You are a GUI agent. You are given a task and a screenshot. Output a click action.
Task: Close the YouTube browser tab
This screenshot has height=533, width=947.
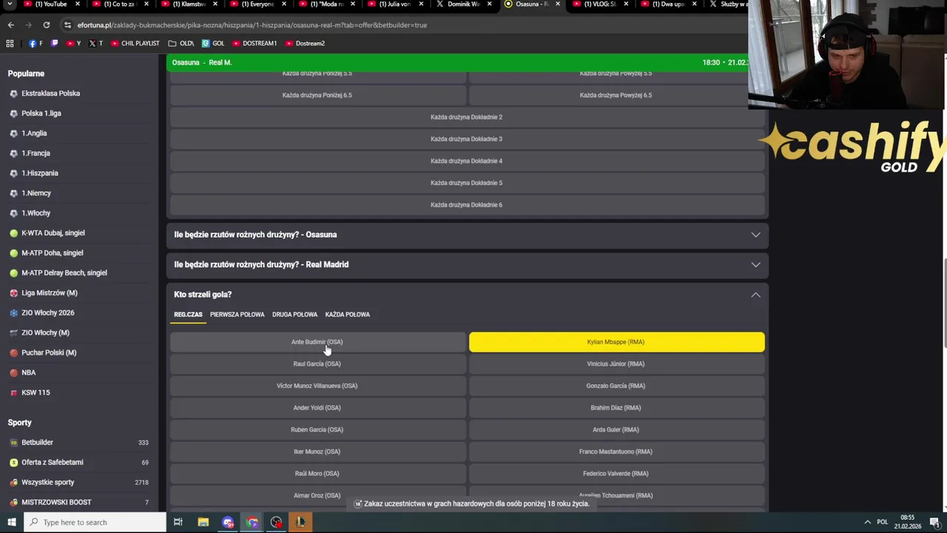[78, 4]
